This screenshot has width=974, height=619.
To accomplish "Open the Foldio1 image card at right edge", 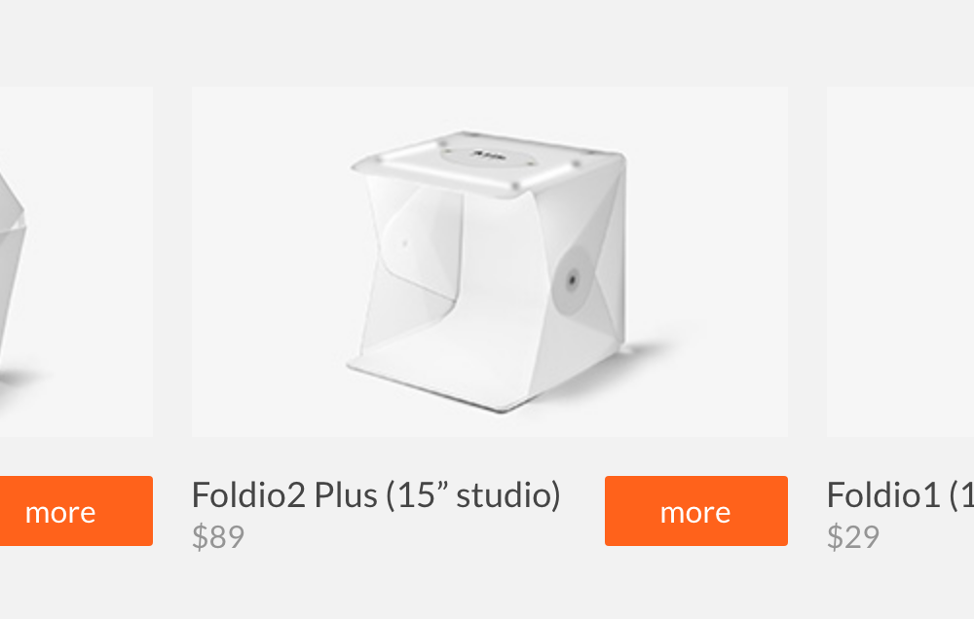I will click(900, 262).
